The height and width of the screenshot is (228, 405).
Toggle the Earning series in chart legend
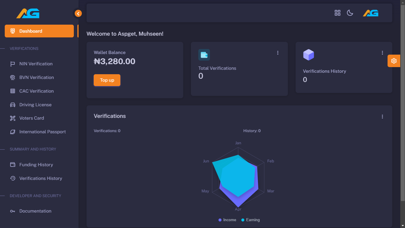coord(253,220)
